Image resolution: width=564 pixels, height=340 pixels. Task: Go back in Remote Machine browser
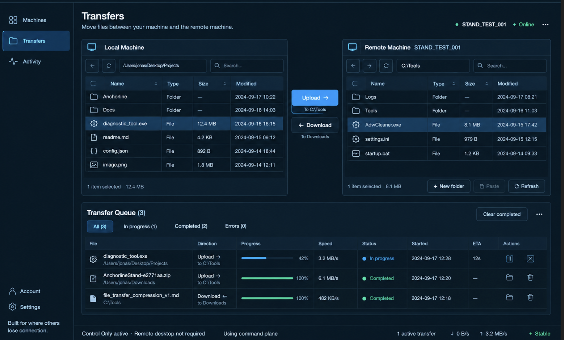point(353,66)
